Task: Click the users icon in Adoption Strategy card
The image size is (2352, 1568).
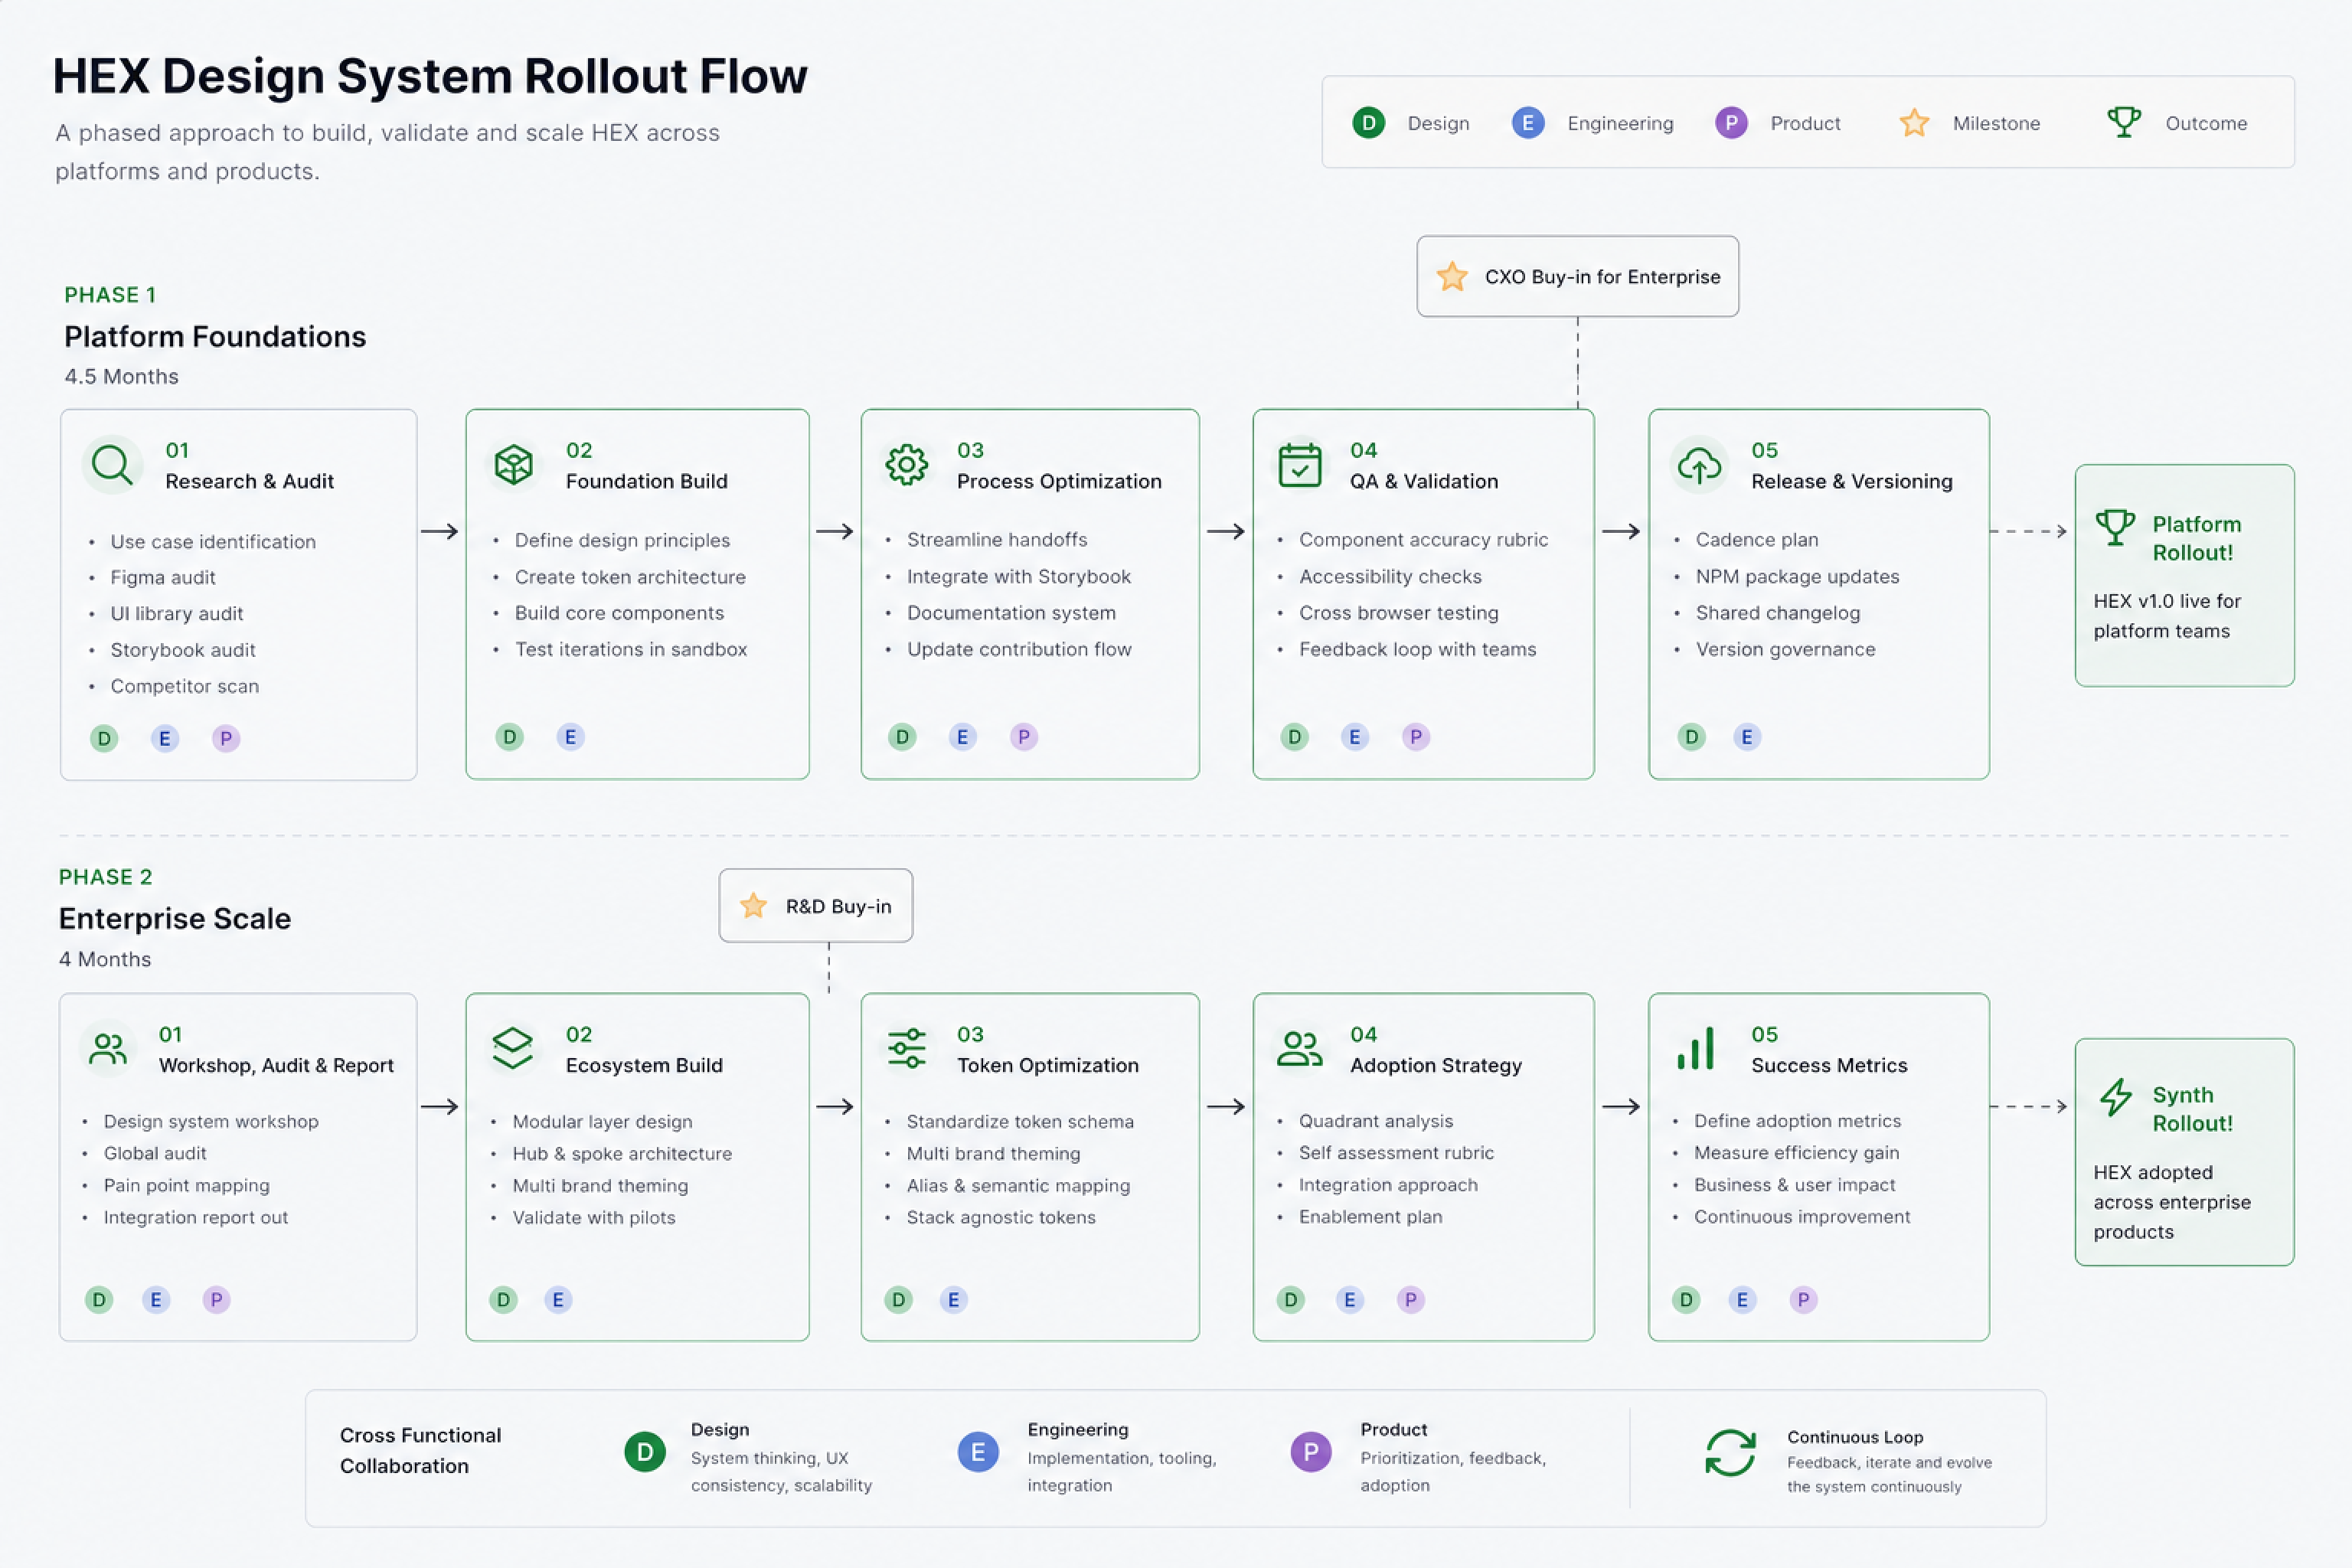Action: [1299, 1048]
